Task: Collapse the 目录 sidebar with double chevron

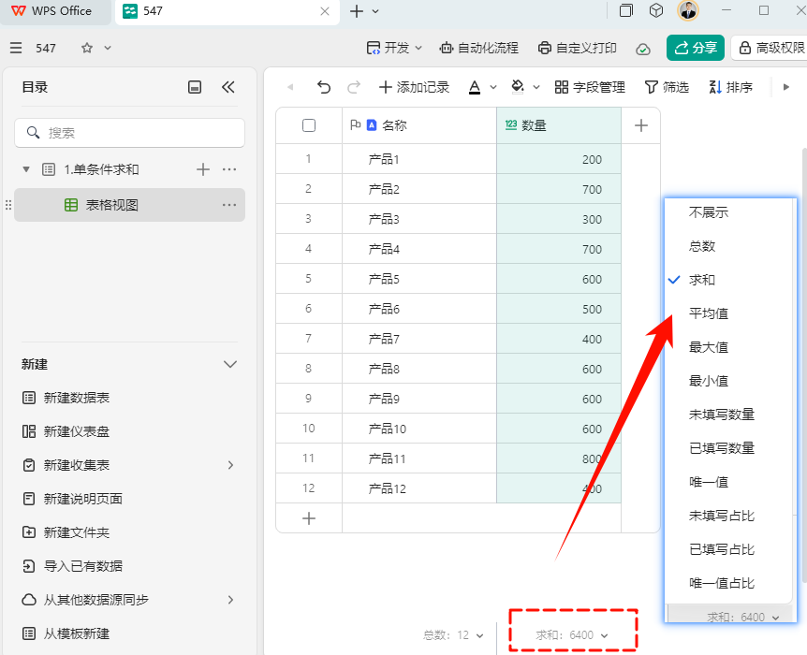Action: [228, 87]
